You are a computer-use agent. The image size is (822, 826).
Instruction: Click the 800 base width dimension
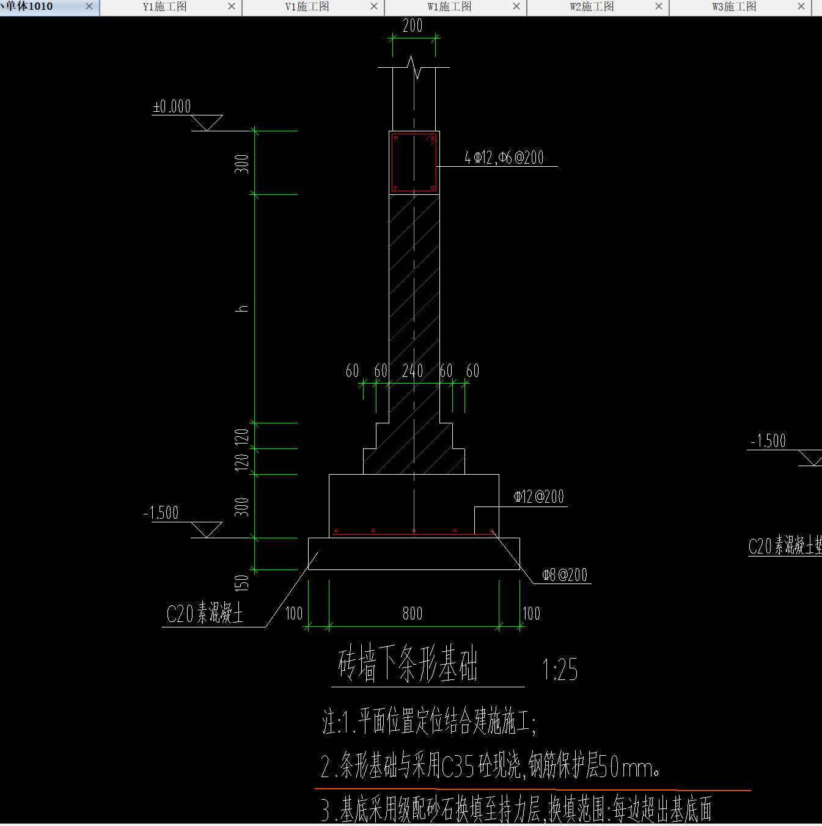[x=413, y=613]
